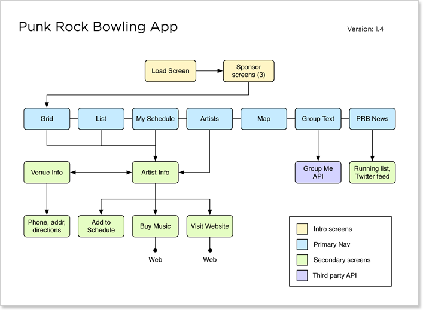Click the Artists navigation box

click(209, 119)
